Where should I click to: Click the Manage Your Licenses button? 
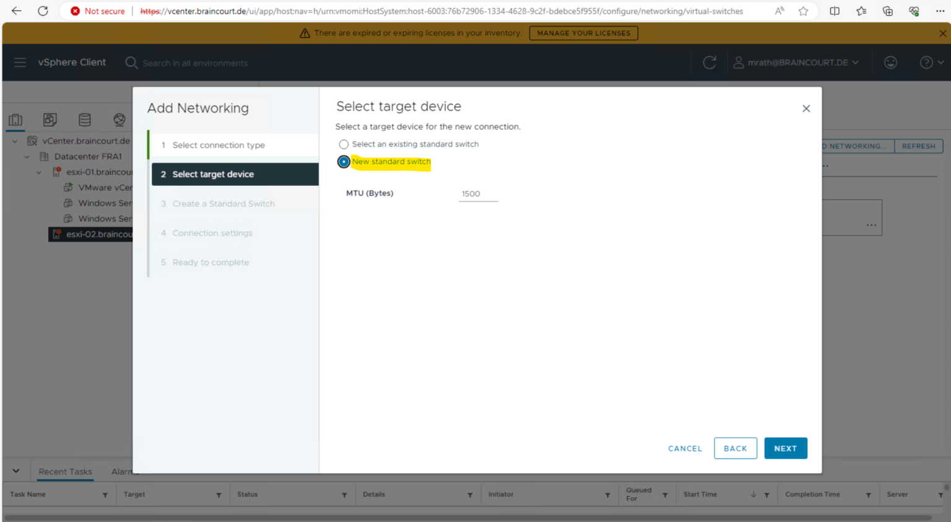[583, 33]
